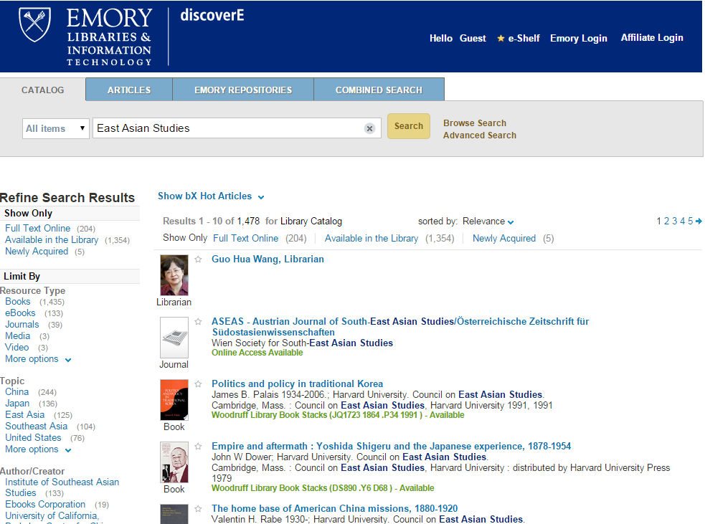The height and width of the screenshot is (524, 705).
Task: Open Empire and aftermath title link
Action: [391, 447]
